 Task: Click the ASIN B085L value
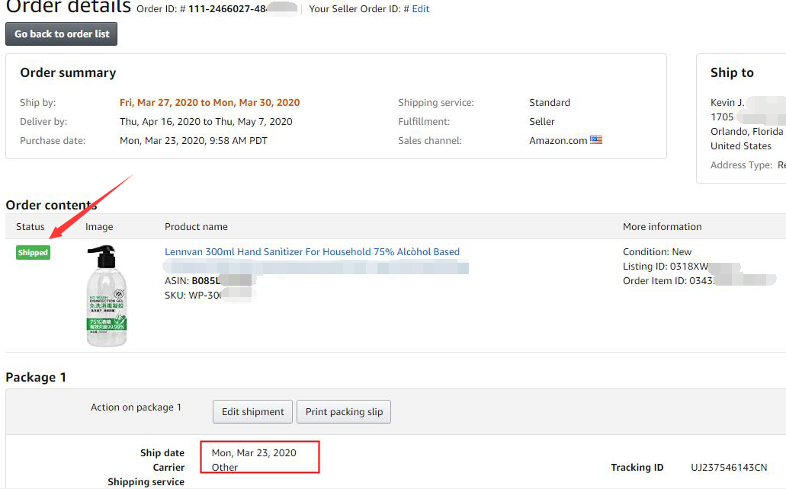[x=206, y=280]
